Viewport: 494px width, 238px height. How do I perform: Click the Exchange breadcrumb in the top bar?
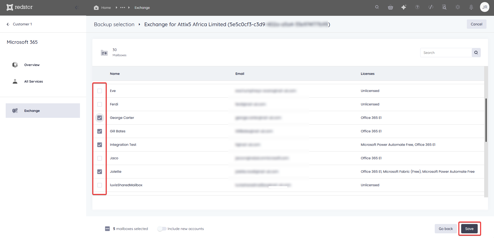tap(142, 8)
